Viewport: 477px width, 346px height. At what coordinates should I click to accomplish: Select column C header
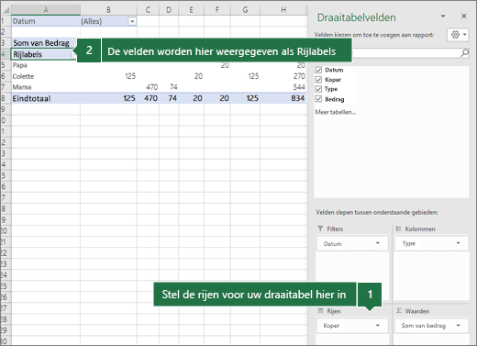tap(148, 10)
